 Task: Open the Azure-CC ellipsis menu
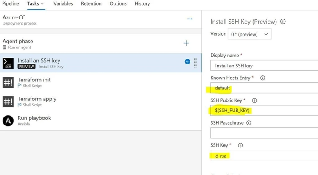click(190, 19)
